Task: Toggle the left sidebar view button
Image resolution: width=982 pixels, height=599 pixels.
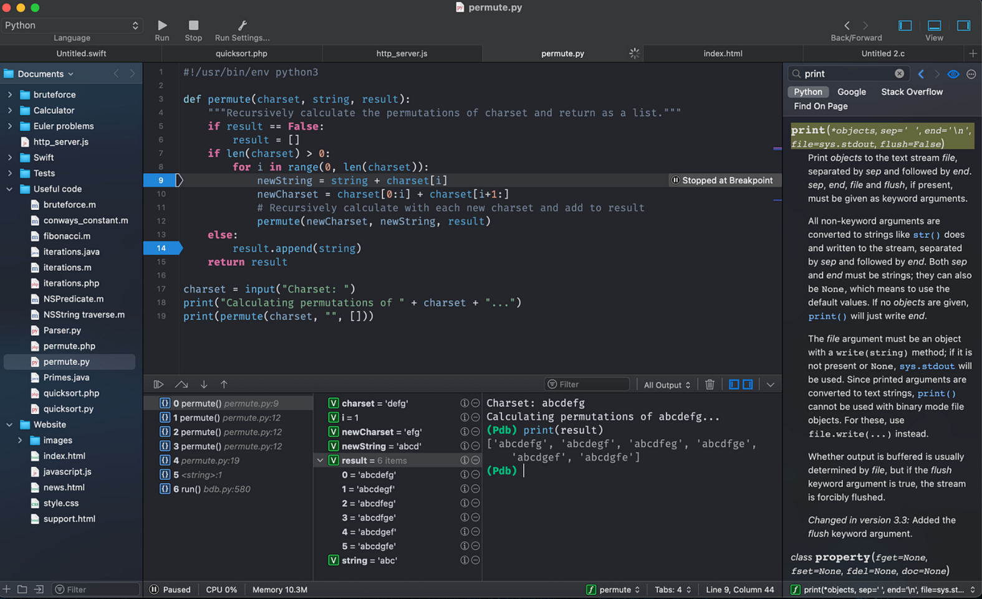Action: [905, 26]
